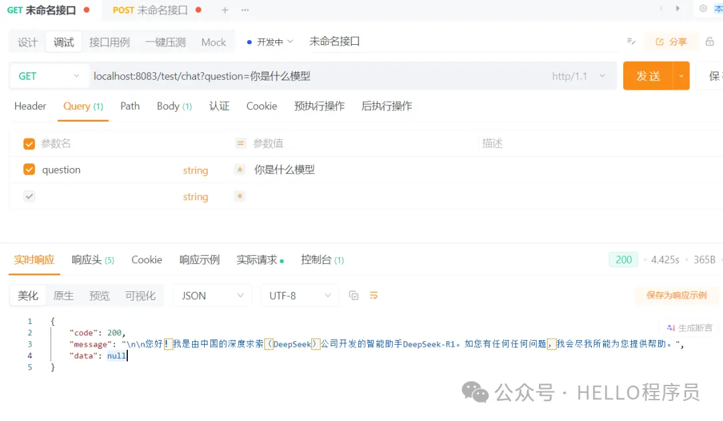This screenshot has width=723, height=421.
Task: Toggle the 参数名 header checkbox
Action: [28, 143]
